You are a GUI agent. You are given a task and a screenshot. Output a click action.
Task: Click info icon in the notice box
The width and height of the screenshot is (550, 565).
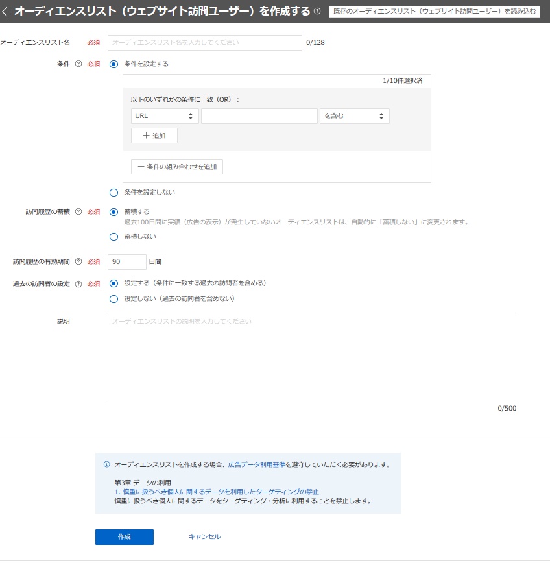106,464
